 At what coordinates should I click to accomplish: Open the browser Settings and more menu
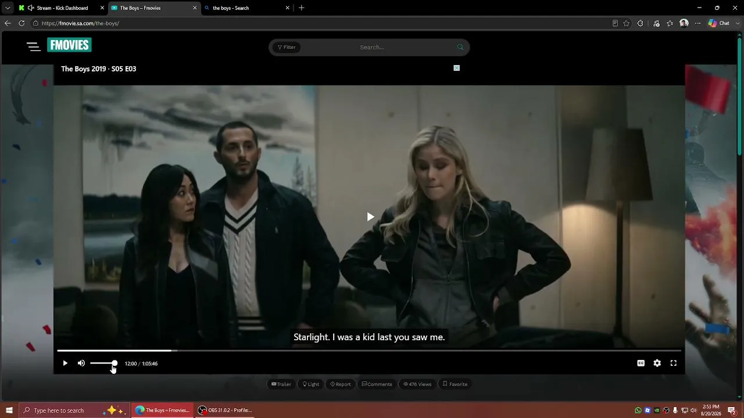coord(697,23)
